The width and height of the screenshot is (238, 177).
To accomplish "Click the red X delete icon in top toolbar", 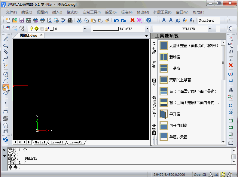I will (133, 20).
